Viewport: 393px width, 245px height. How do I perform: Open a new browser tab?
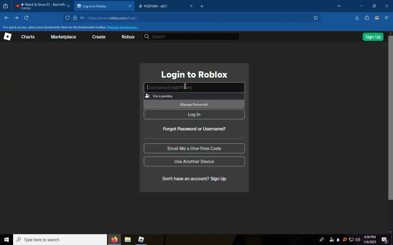202,6
